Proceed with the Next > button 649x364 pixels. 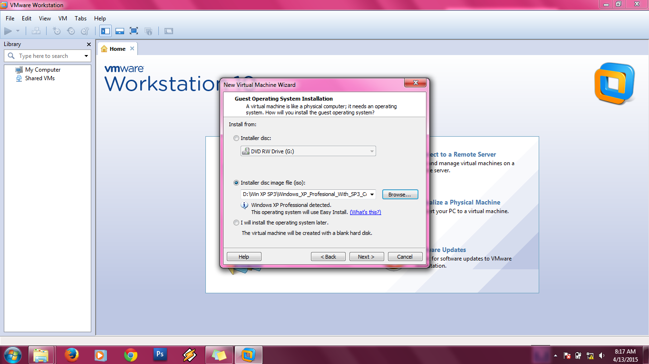coord(367,257)
